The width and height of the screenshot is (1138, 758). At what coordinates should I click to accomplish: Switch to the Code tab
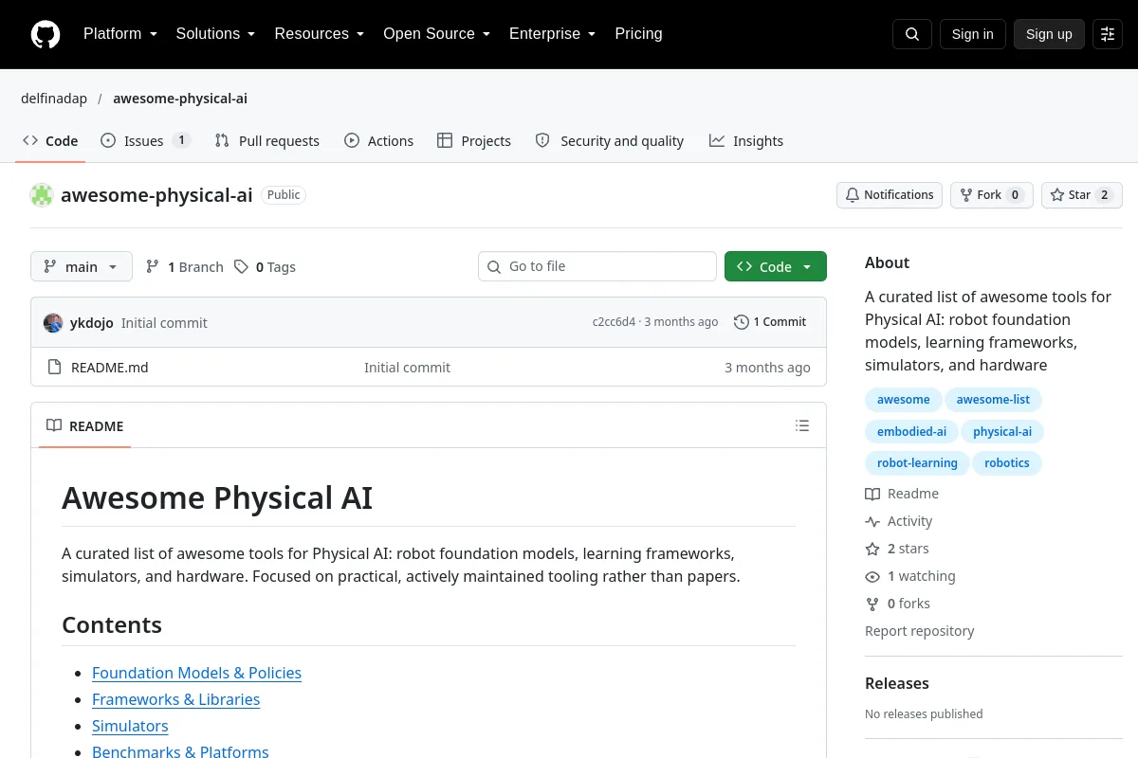coord(50,141)
